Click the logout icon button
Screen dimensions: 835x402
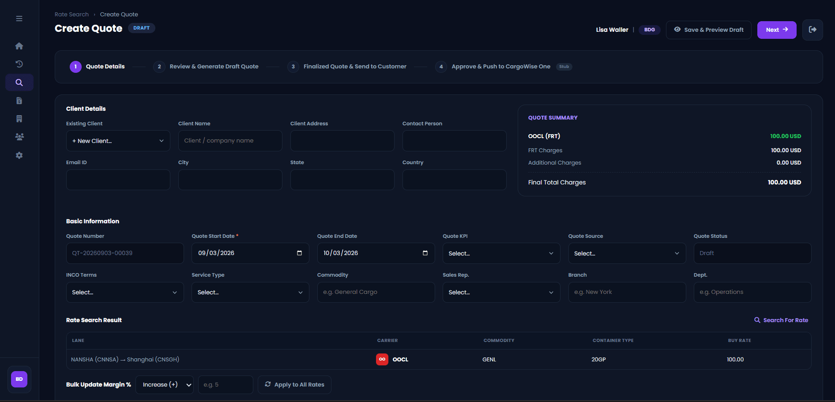tap(812, 30)
